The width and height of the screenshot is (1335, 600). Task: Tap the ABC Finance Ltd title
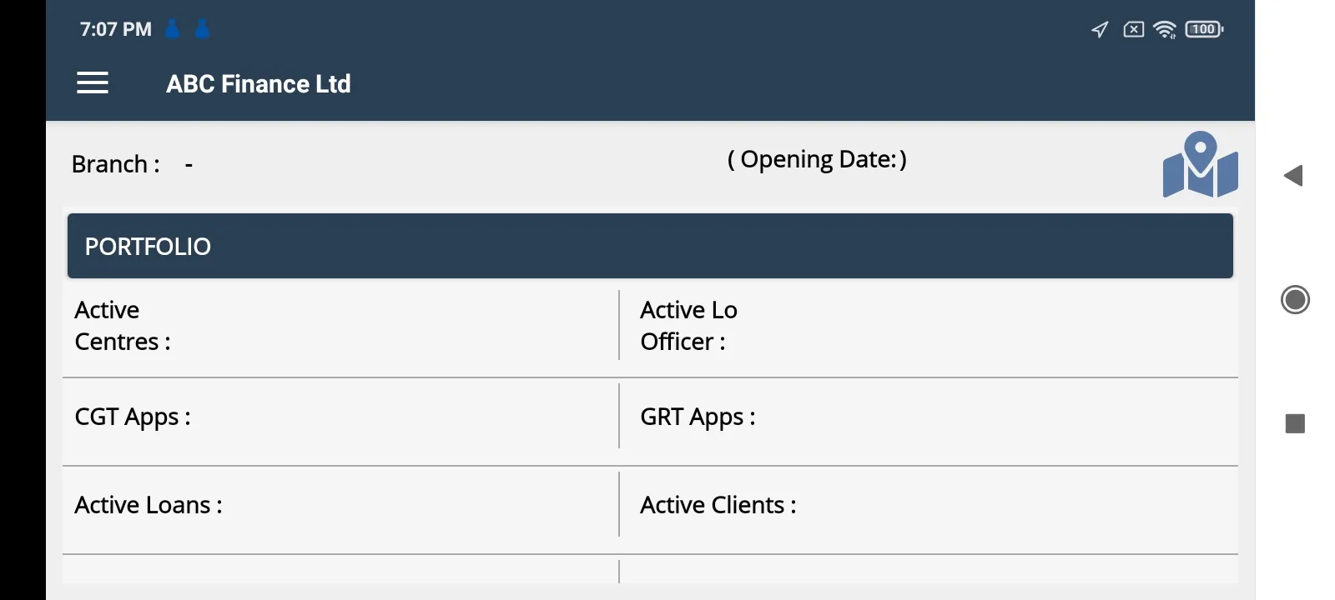pos(259,84)
